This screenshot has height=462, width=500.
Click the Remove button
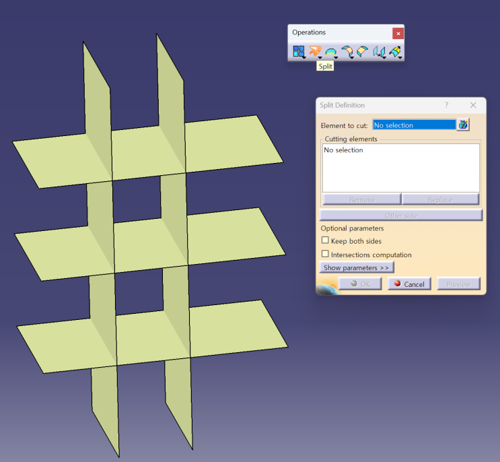click(361, 199)
